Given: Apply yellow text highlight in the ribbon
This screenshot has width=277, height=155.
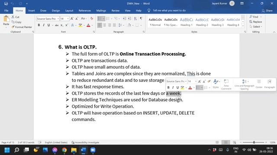Looking at the screenshot, I should 81,25.
